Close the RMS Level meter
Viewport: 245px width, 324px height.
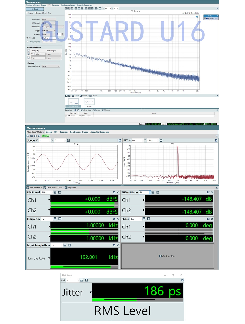118,192
